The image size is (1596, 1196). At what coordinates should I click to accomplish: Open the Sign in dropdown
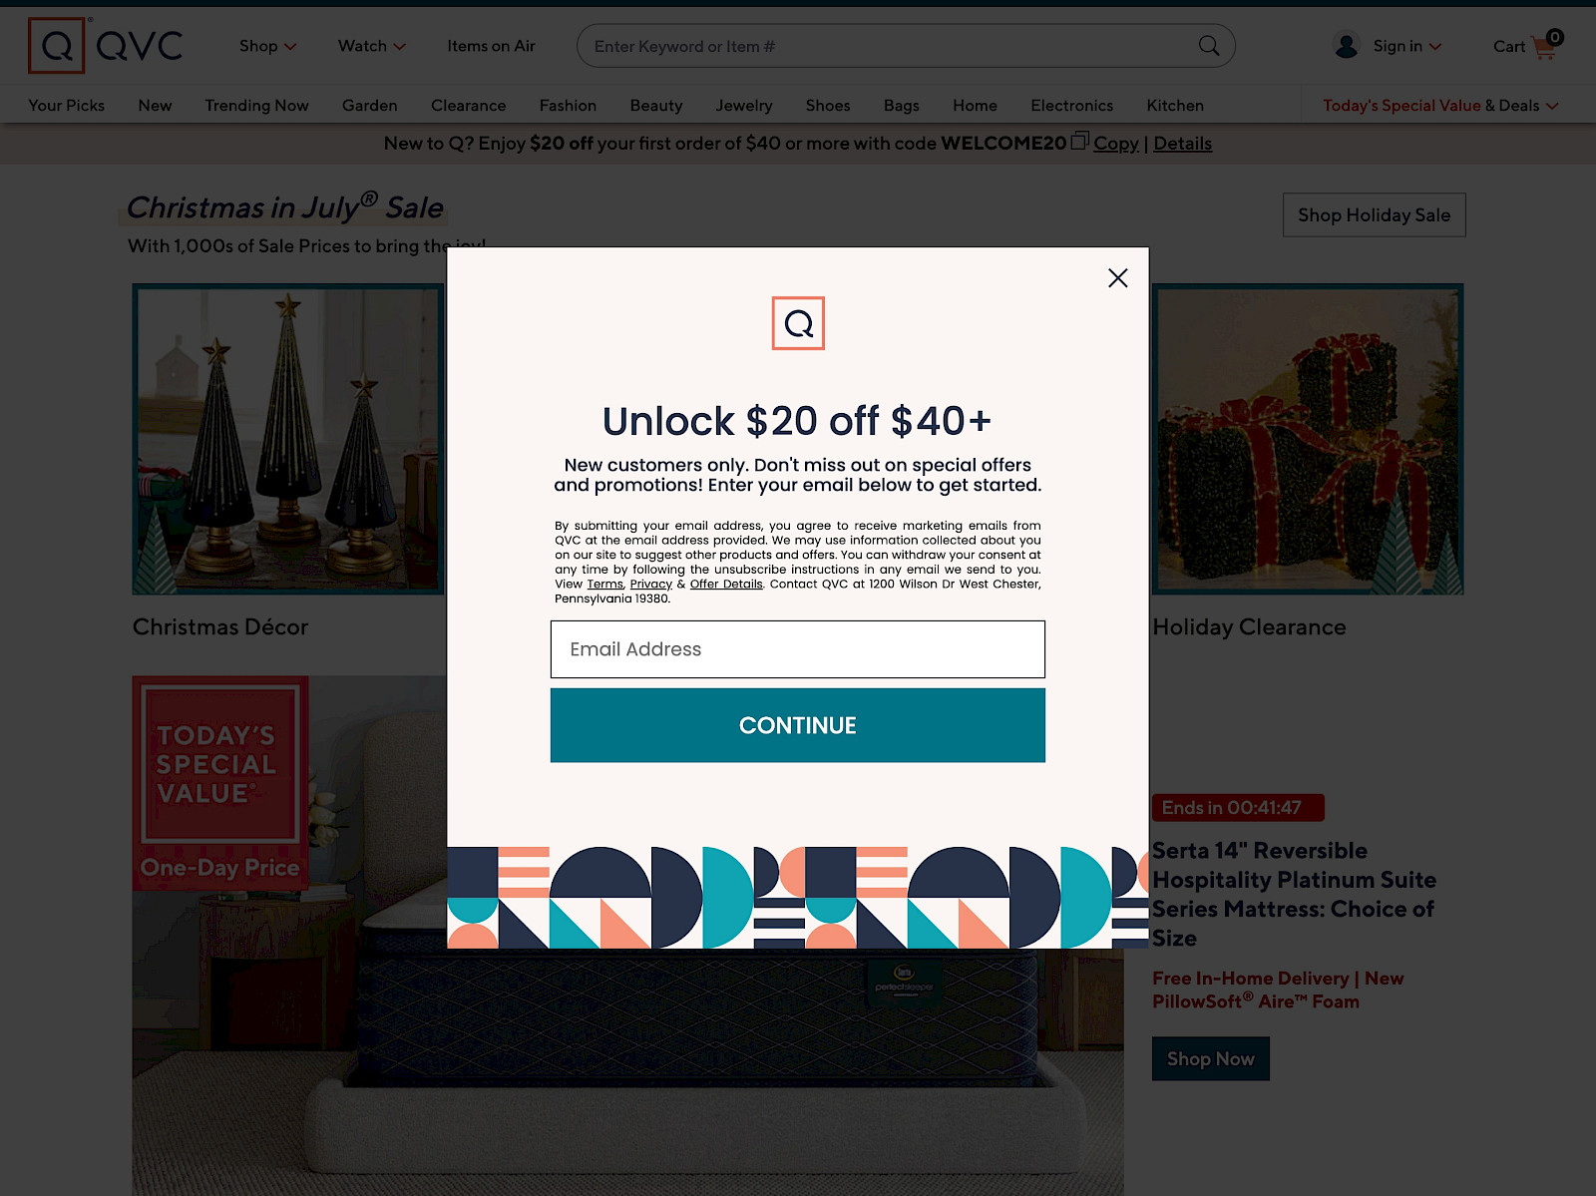[x=1406, y=46]
